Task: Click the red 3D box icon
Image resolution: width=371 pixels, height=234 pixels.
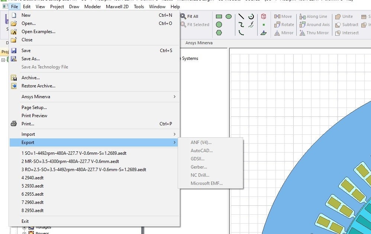Action: (264, 16)
